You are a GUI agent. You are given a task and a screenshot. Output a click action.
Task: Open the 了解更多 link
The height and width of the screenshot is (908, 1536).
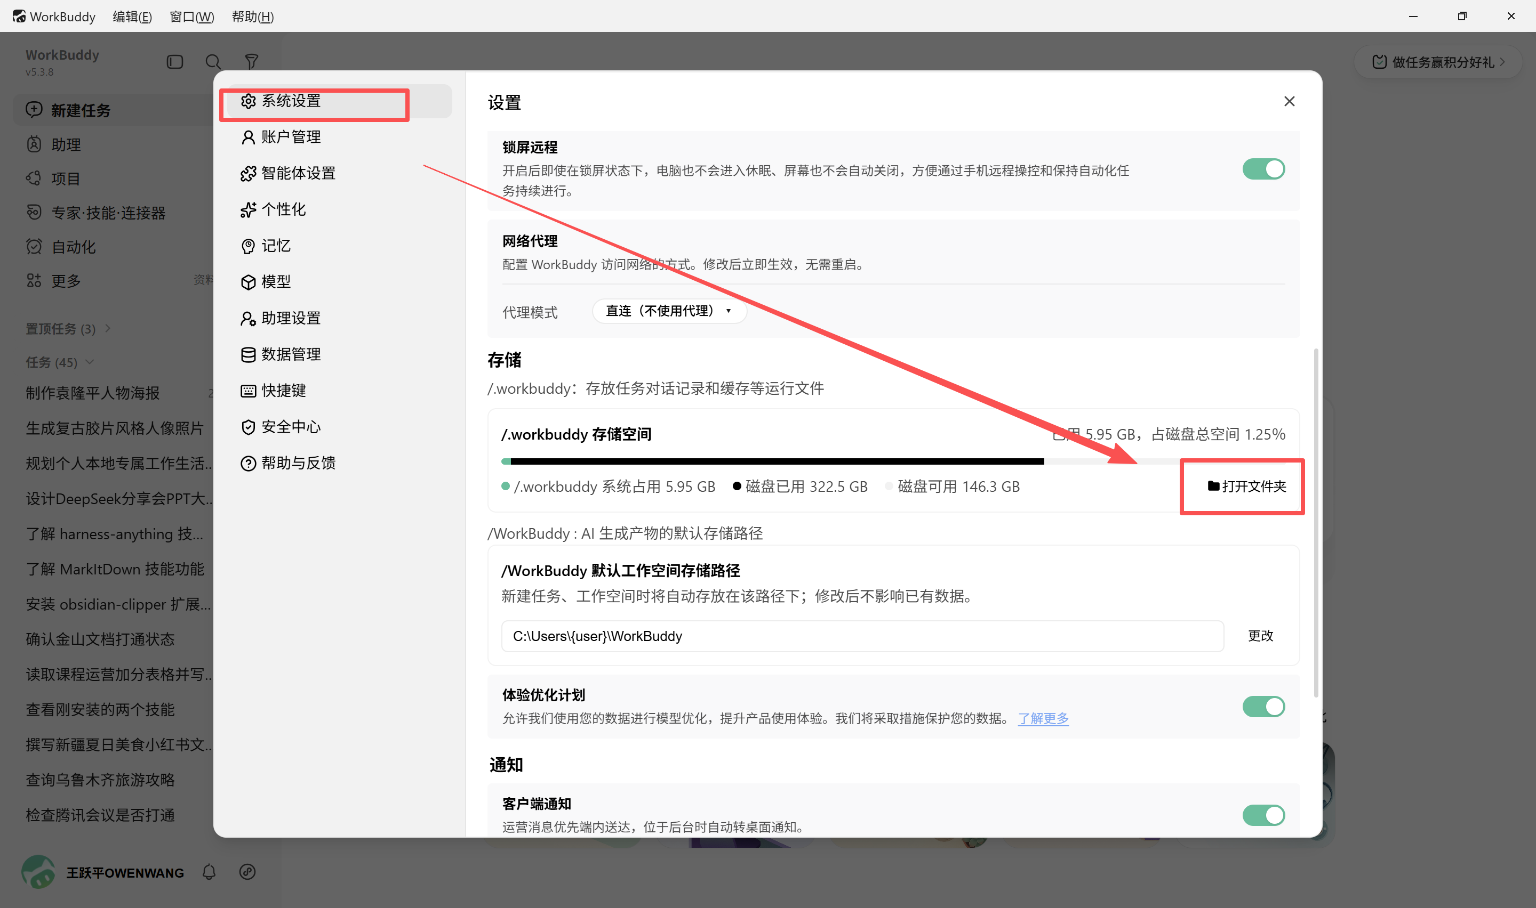pyautogui.click(x=1043, y=718)
